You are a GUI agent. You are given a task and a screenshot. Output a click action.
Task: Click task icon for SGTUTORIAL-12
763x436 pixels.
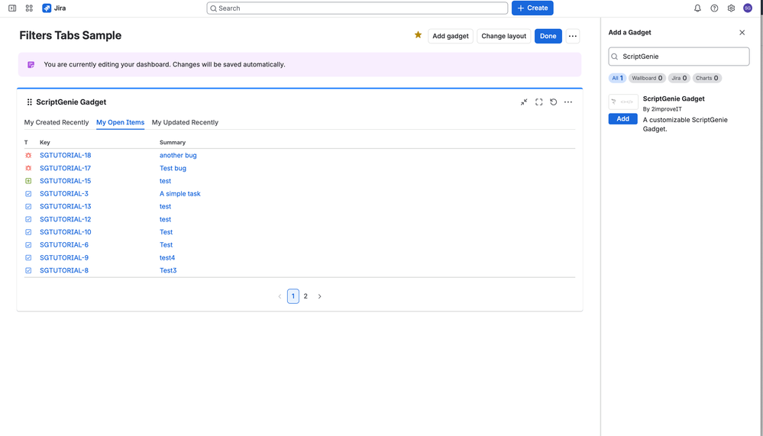tap(28, 219)
